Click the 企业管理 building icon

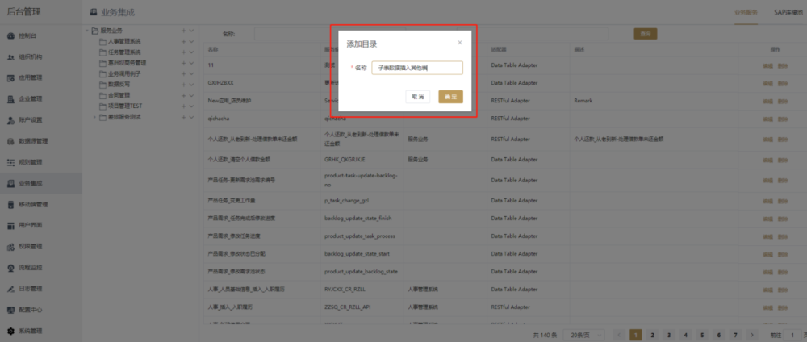[x=10, y=99]
